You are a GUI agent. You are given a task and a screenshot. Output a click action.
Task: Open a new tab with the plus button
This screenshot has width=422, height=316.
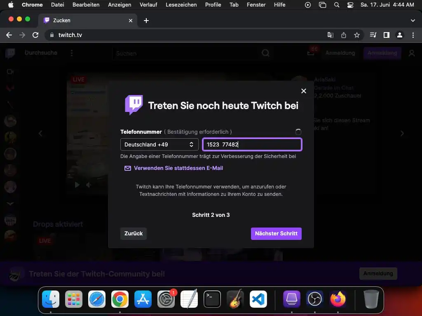(146, 21)
